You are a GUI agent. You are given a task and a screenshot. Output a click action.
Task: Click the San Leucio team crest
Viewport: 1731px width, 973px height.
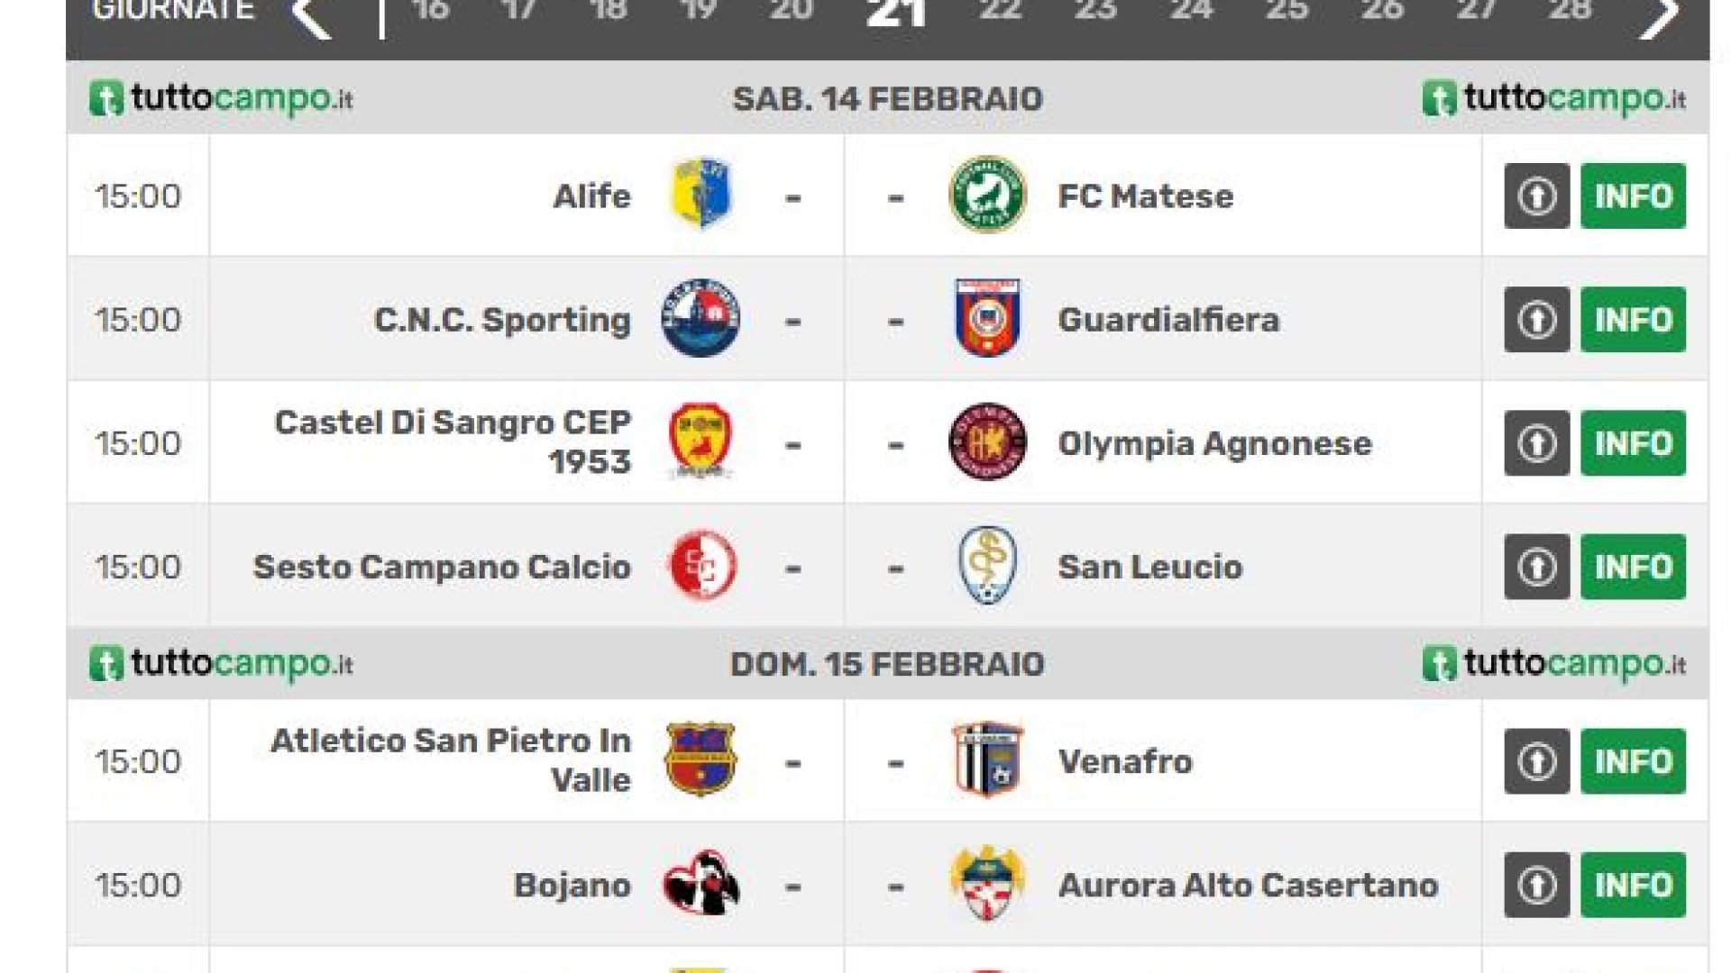coord(987,566)
